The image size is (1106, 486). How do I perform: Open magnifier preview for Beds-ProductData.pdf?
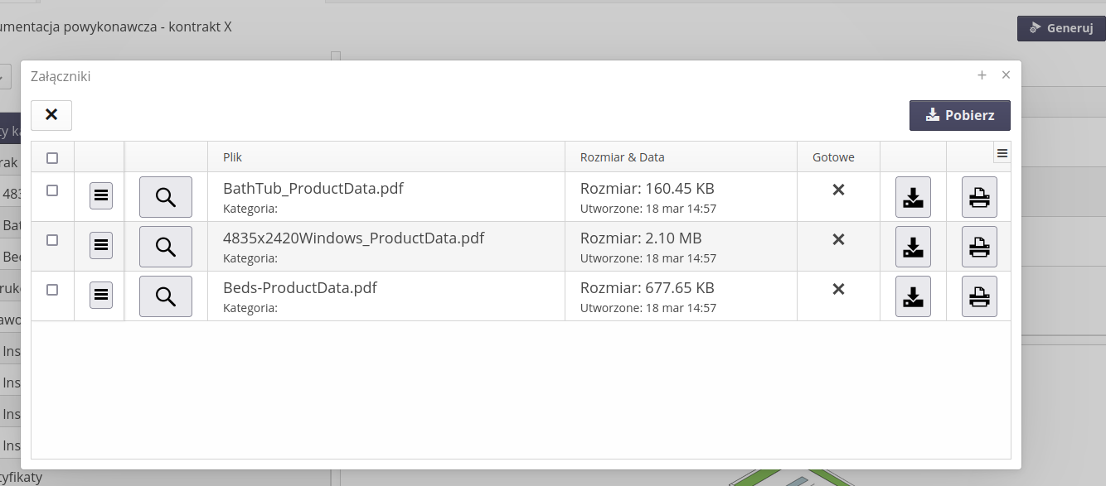tap(166, 296)
